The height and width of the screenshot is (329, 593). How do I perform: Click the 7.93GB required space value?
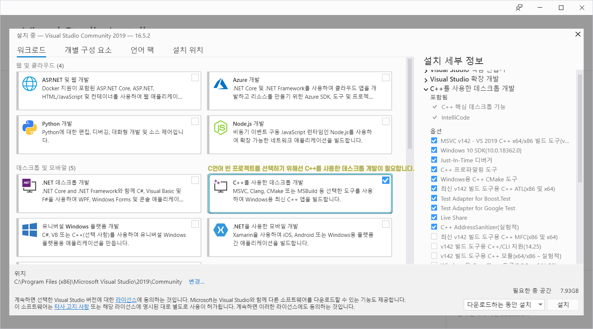pyautogui.click(x=569, y=291)
